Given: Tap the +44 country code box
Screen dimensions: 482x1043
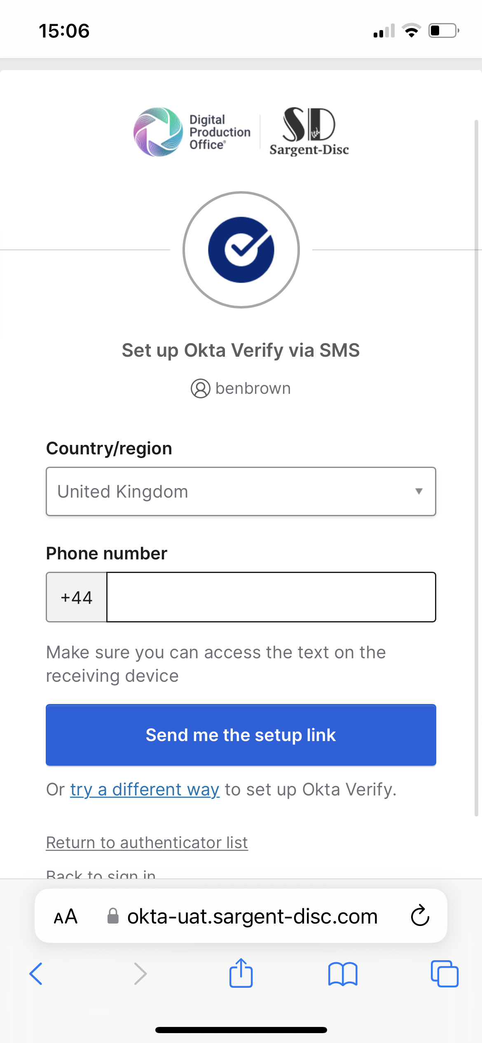Looking at the screenshot, I should click(77, 597).
